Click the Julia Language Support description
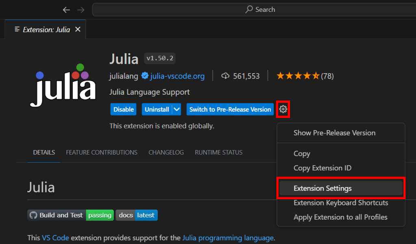The height and width of the screenshot is (244, 416). [x=149, y=92]
